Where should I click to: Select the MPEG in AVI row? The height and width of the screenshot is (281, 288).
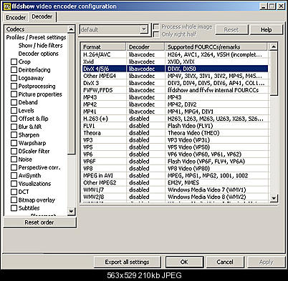tap(175, 176)
